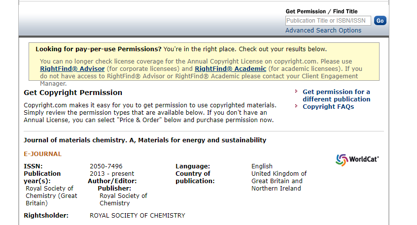The image size is (417, 225).
Task: Click the language value English
Action: click(x=262, y=166)
